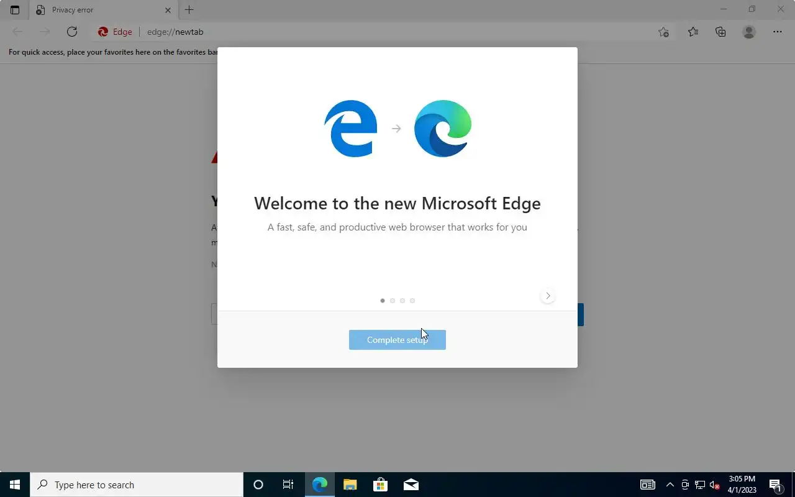The height and width of the screenshot is (497, 795).
Task: Click the Meet Now tray icon
Action: 685,485
